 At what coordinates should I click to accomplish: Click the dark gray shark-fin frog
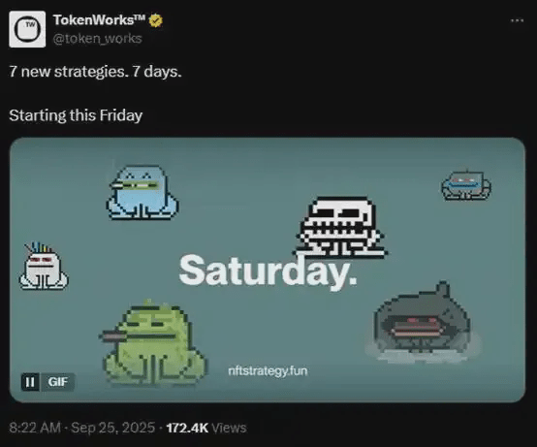click(x=422, y=320)
